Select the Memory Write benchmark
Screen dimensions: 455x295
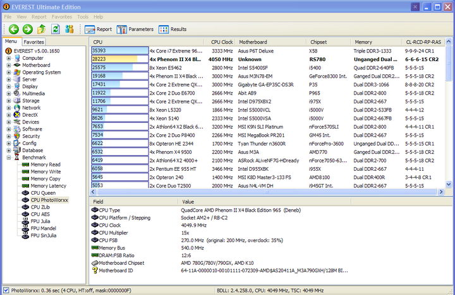point(45,171)
